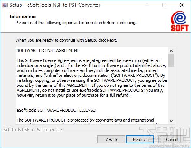Click 'When you are ready to continue' text
This screenshot has height=148, width=191.
click(x=66, y=40)
